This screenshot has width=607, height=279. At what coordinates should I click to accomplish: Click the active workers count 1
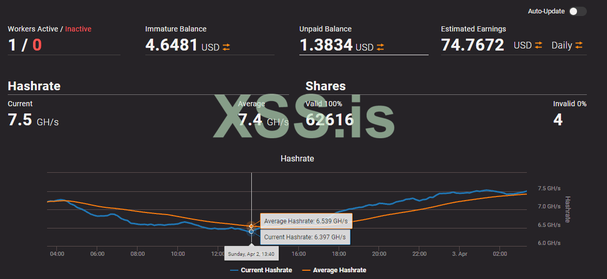[x=12, y=45]
